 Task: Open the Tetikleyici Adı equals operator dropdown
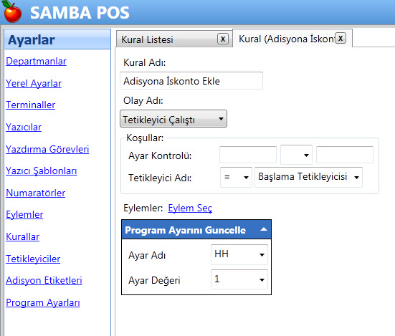pyautogui.click(x=236, y=177)
